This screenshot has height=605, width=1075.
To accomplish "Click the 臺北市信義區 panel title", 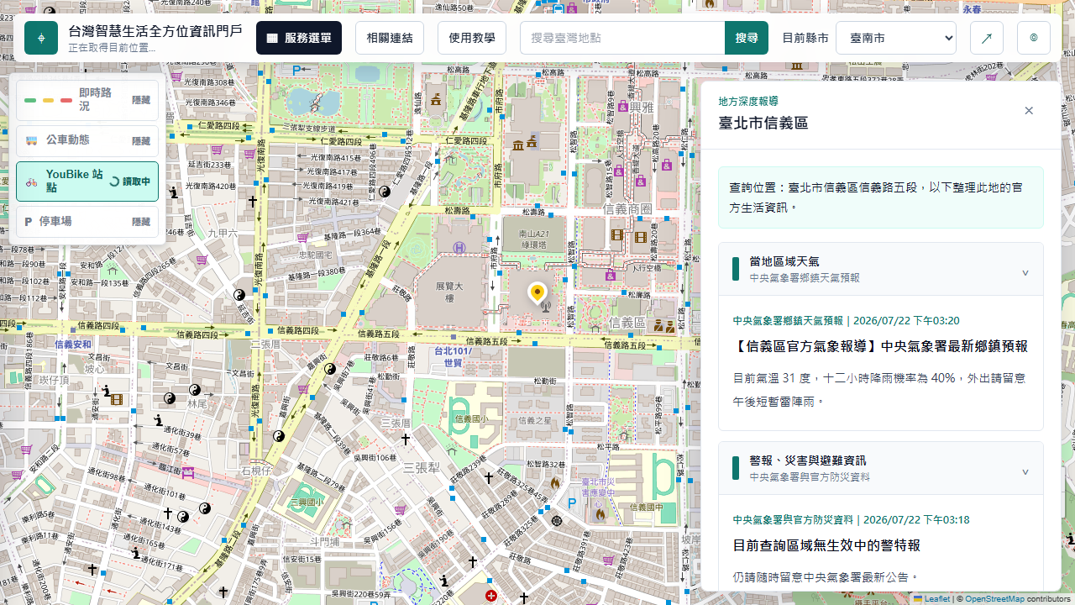I will coord(763,124).
